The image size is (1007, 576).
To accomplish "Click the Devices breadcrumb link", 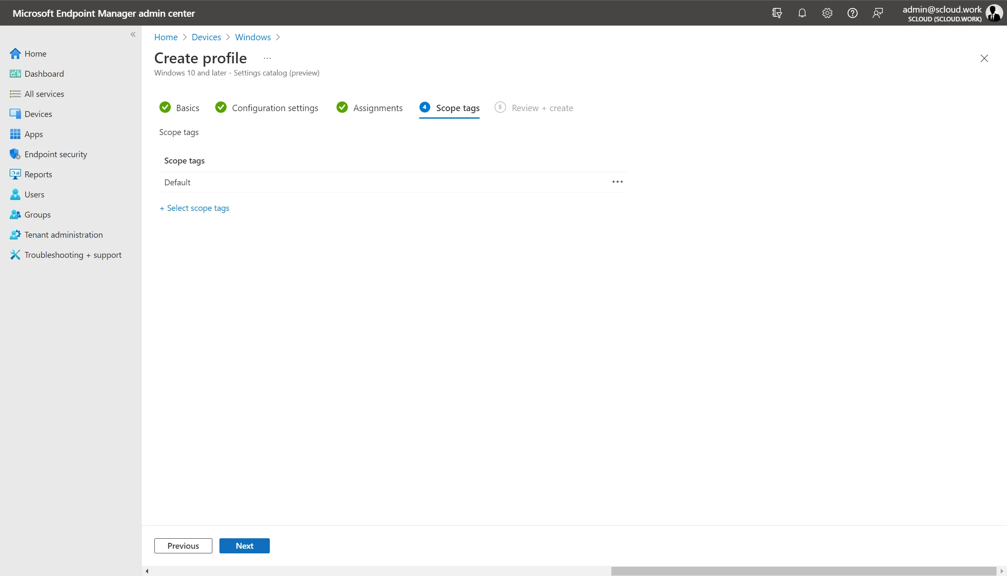I will (206, 37).
